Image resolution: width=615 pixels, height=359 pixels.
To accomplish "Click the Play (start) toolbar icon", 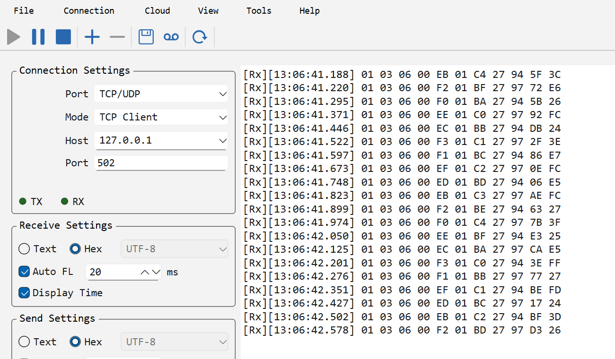I will [x=14, y=37].
